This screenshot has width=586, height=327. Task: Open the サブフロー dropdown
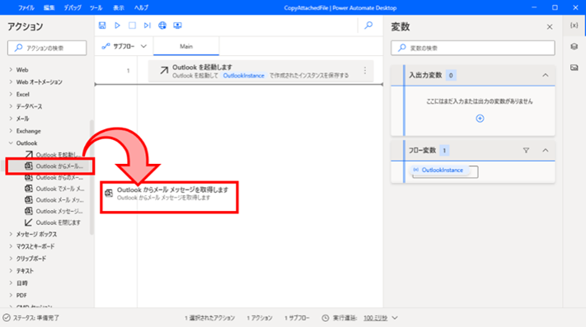[x=124, y=46]
